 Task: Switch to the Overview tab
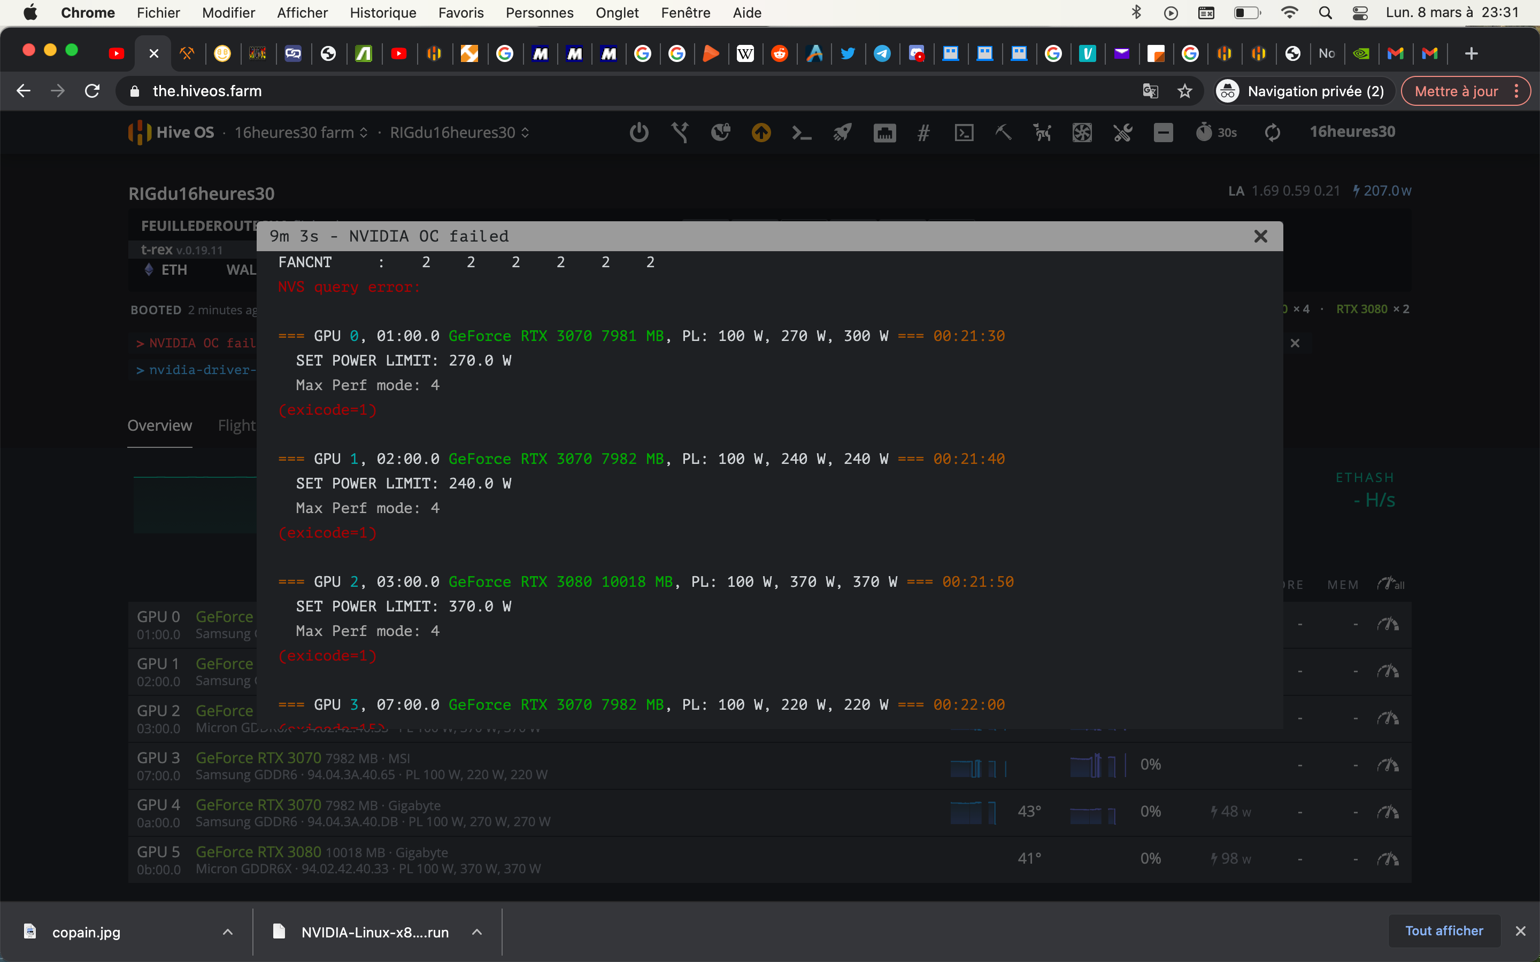point(159,425)
